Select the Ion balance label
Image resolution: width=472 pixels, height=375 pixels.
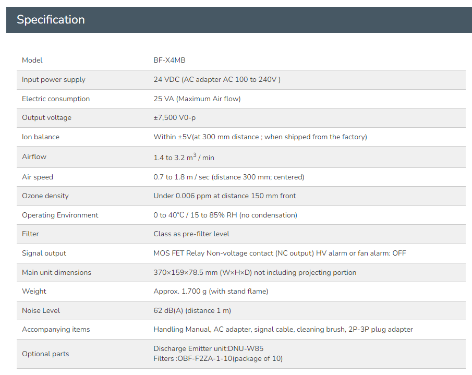click(x=41, y=137)
